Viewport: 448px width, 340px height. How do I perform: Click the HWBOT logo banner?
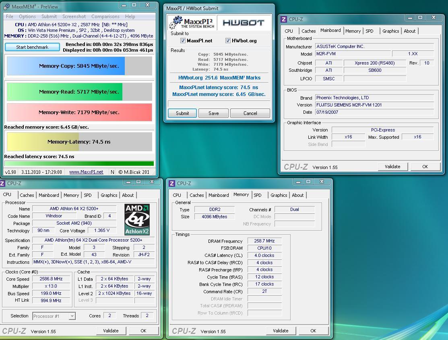pos(243,23)
